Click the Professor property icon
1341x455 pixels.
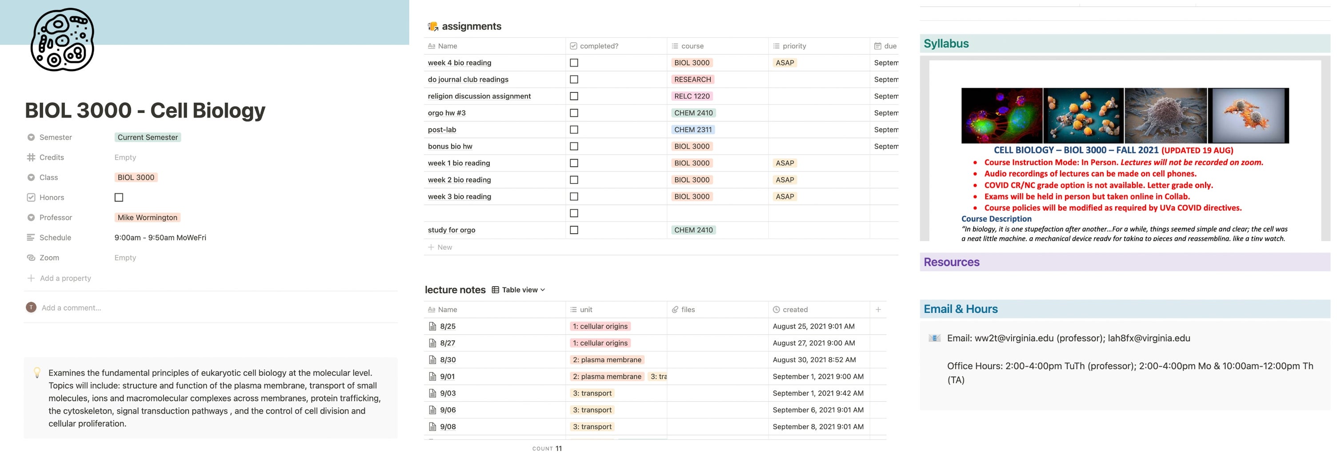coord(31,218)
